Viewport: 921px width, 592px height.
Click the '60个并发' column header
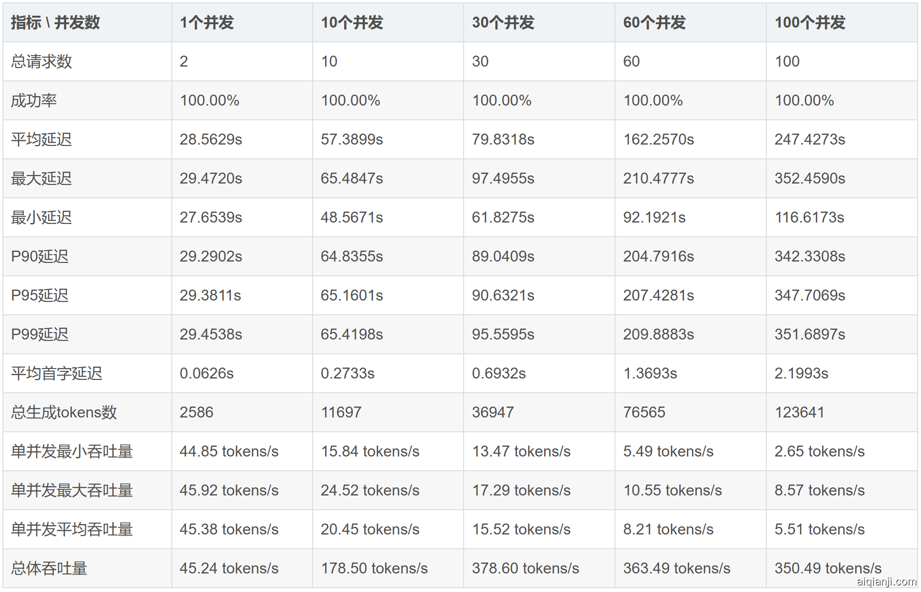(x=654, y=22)
